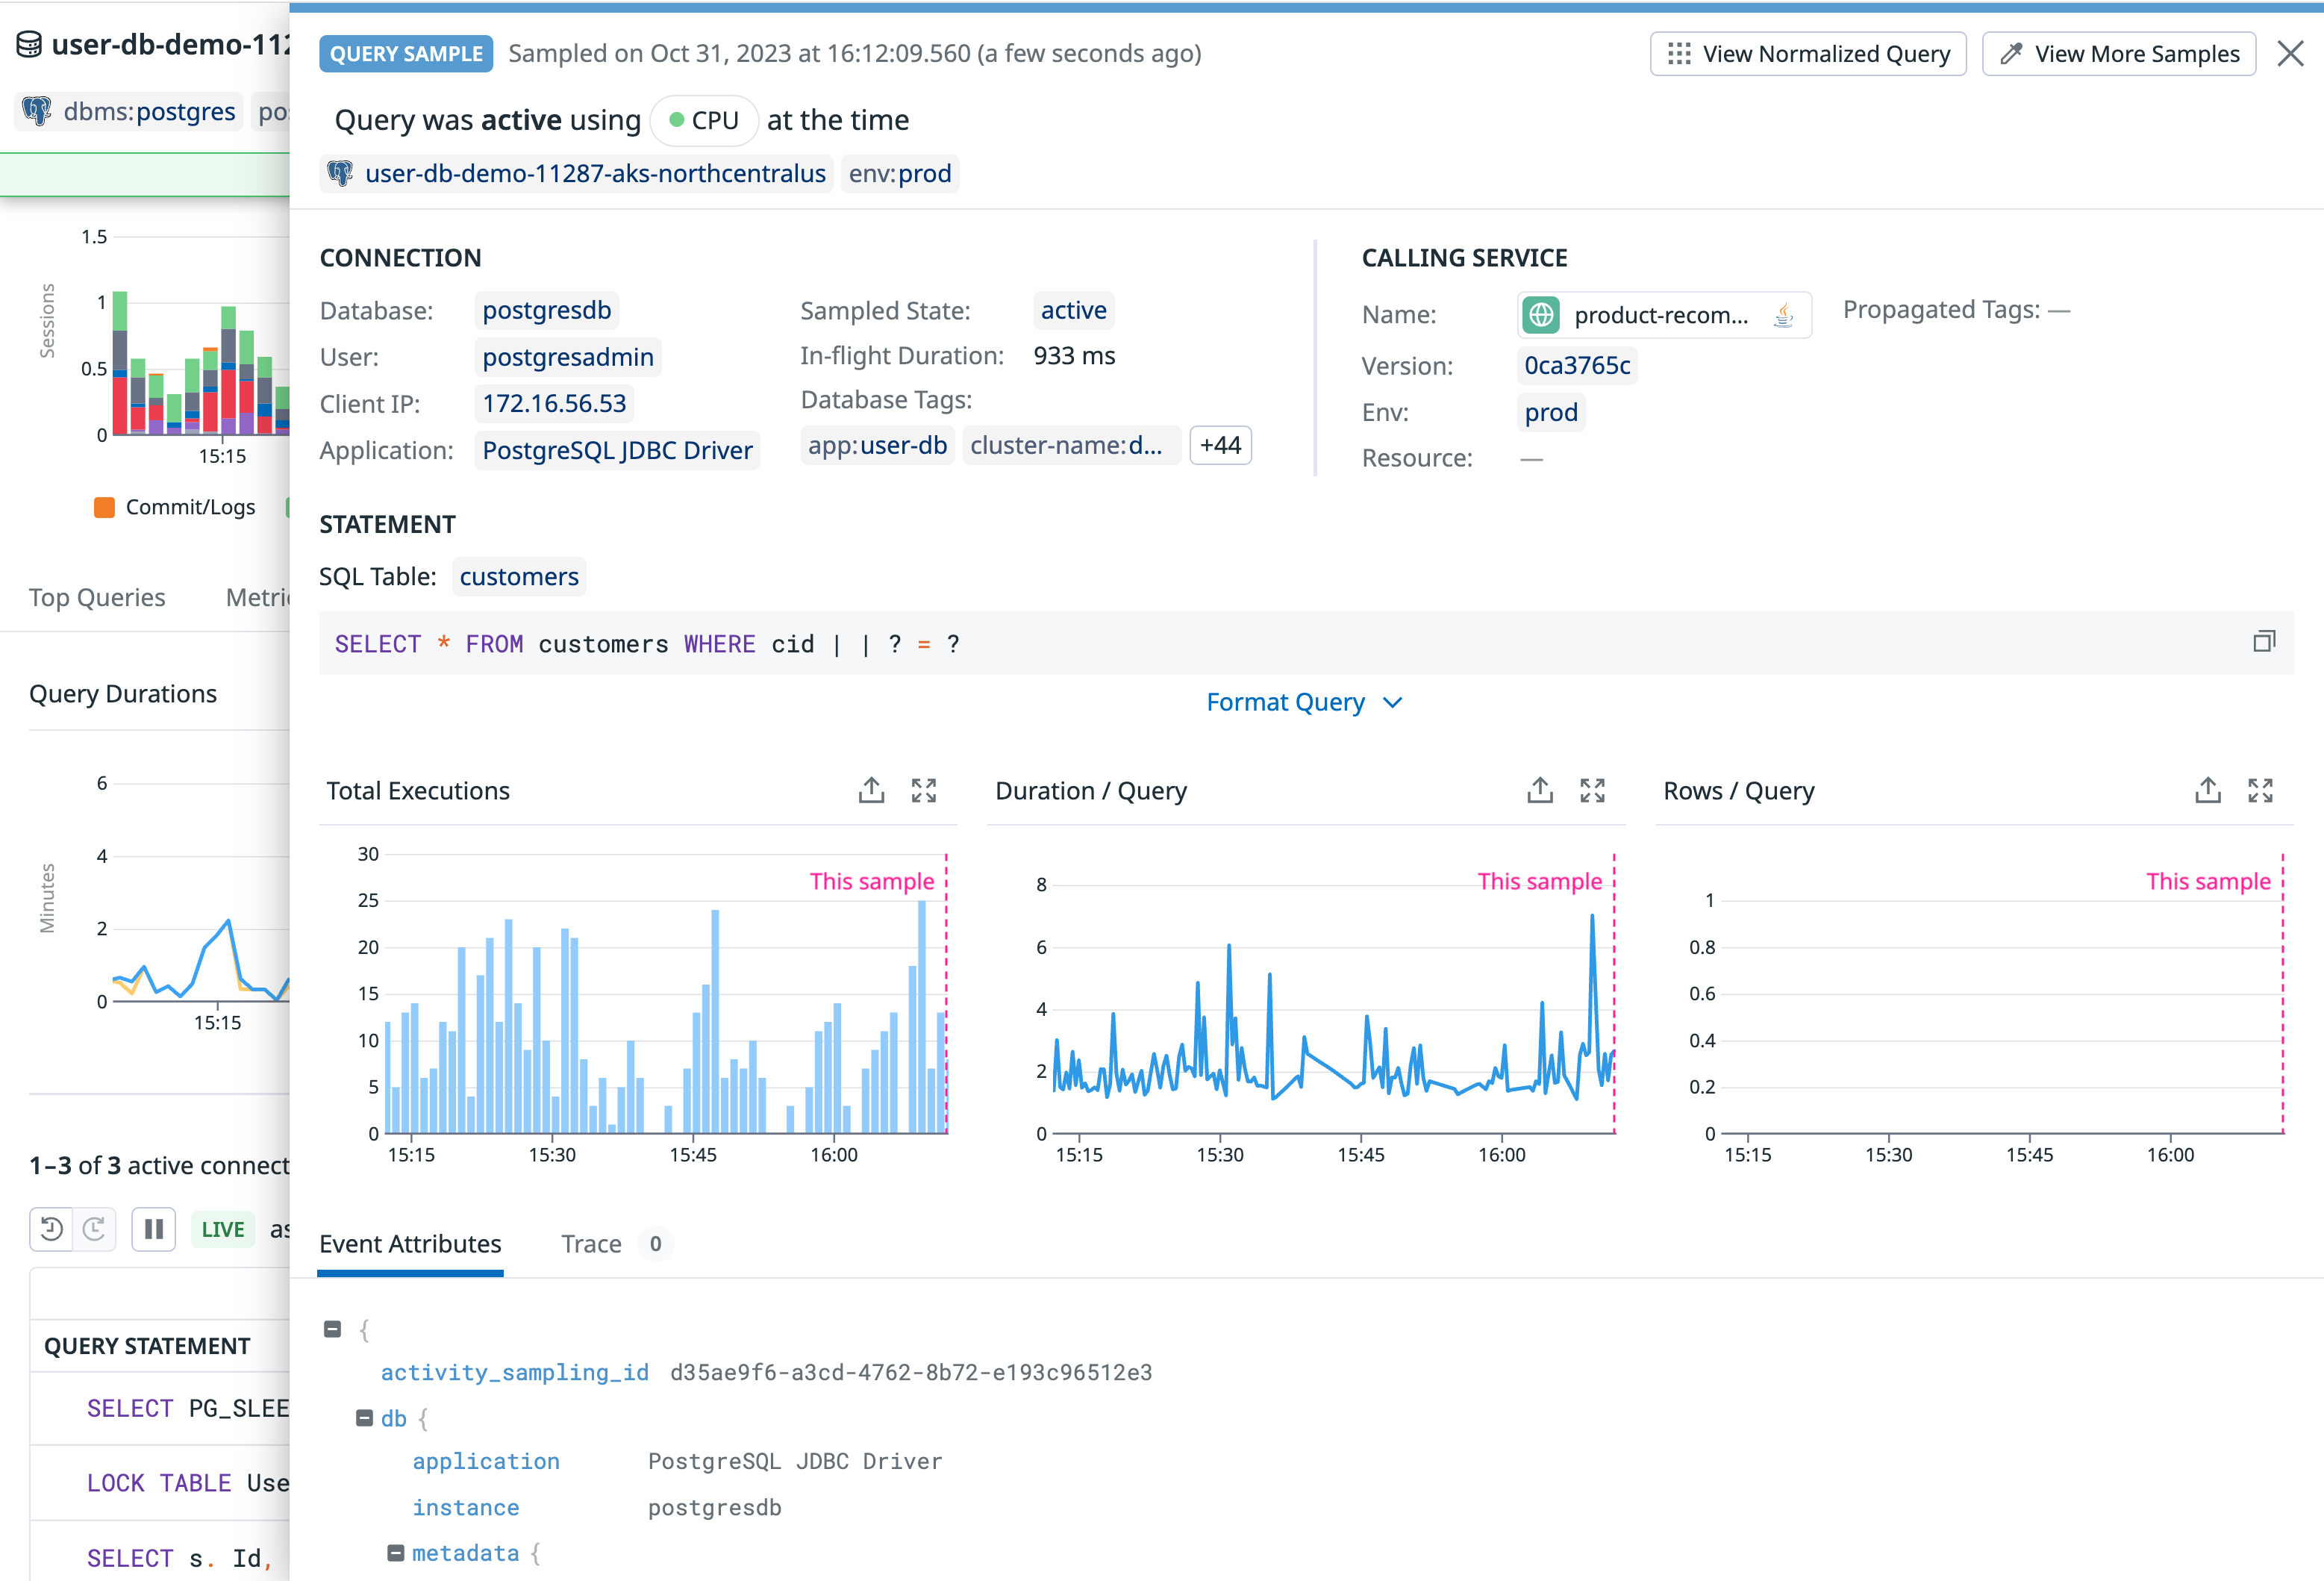Collapse the db attributes node
The width and height of the screenshot is (2324, 1581).
pyautogui.click(x=365, y=1418)
